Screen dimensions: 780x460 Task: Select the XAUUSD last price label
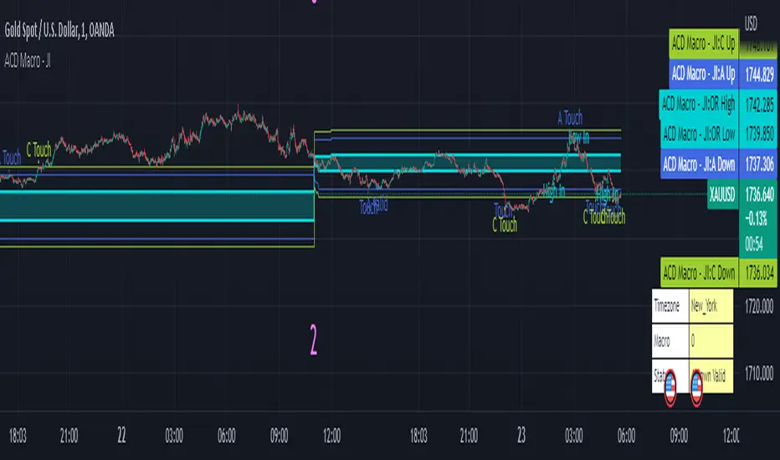point(722,194)
